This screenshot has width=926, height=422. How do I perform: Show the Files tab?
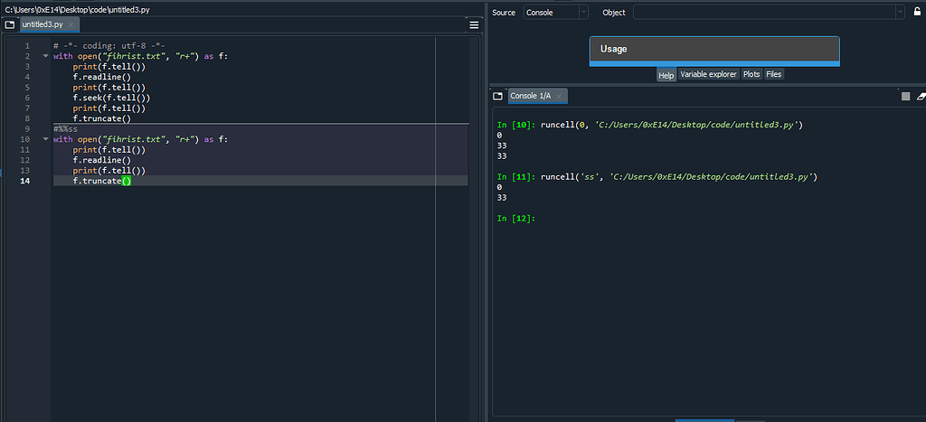(774, 75)
